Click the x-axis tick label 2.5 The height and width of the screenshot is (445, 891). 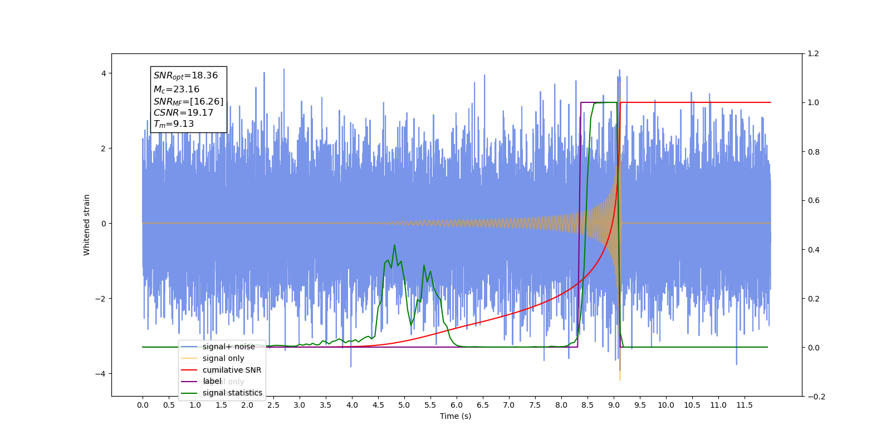(x=273, y=405)
